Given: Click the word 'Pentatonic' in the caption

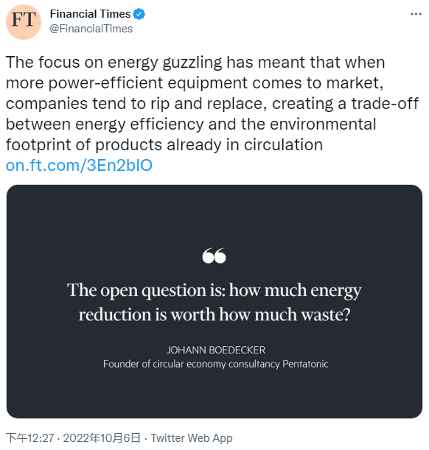Looking at the screenshot, I should 305,364.
